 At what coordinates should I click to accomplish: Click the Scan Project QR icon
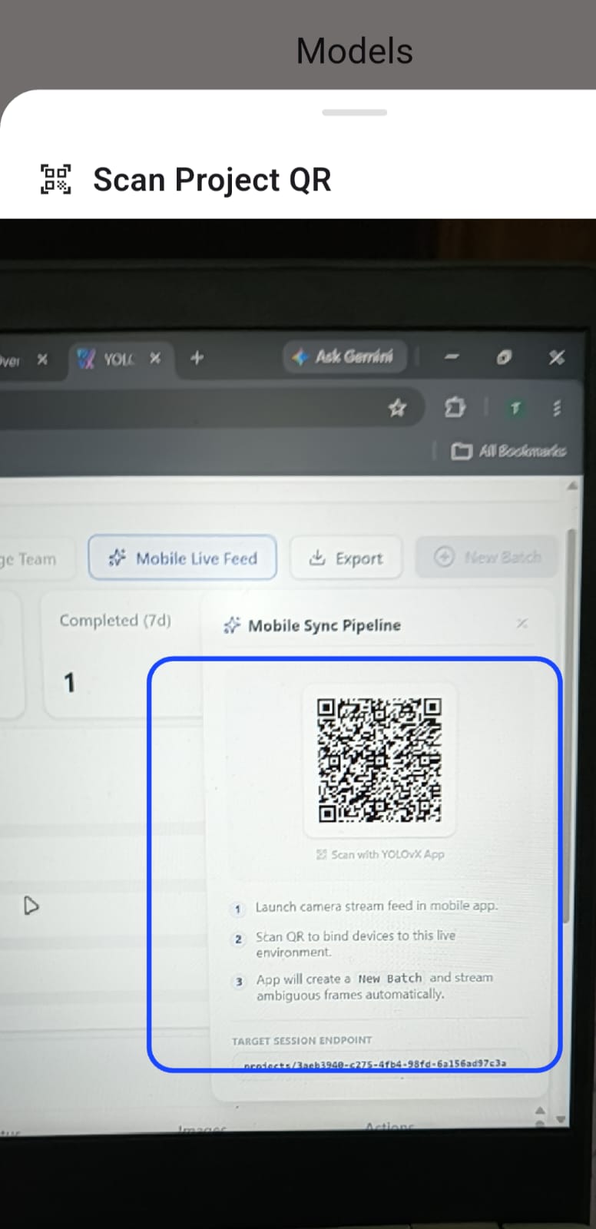(x=55, y=179)
